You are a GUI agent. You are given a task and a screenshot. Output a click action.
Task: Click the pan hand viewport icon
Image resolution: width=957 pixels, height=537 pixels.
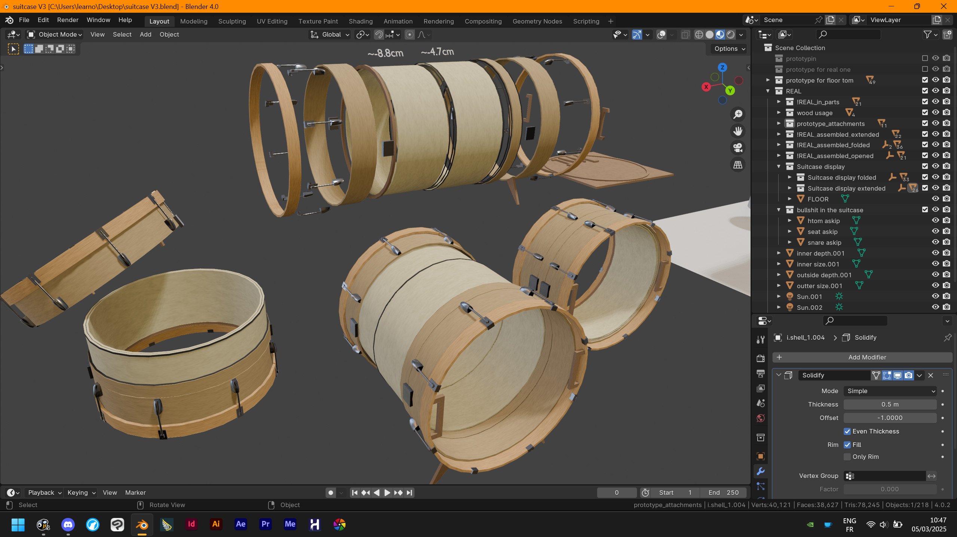point(737,131)
